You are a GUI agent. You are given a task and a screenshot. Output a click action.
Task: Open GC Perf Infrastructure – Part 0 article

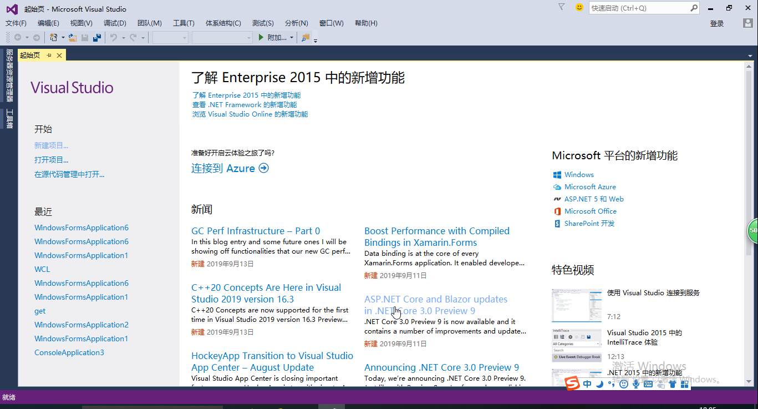tap(256, 231)
